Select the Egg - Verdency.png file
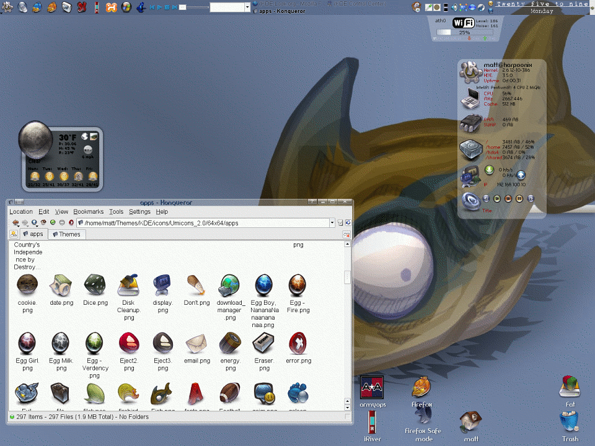The image size is (595, 446). tap(95, 356)
